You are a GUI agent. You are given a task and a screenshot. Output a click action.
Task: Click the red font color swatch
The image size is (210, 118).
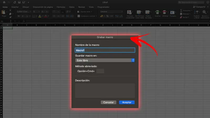pos(46,16)
